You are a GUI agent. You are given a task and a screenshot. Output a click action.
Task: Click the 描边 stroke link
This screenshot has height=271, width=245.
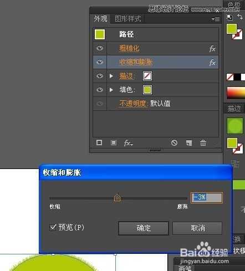pyautogui.click(x=126, y=76)
